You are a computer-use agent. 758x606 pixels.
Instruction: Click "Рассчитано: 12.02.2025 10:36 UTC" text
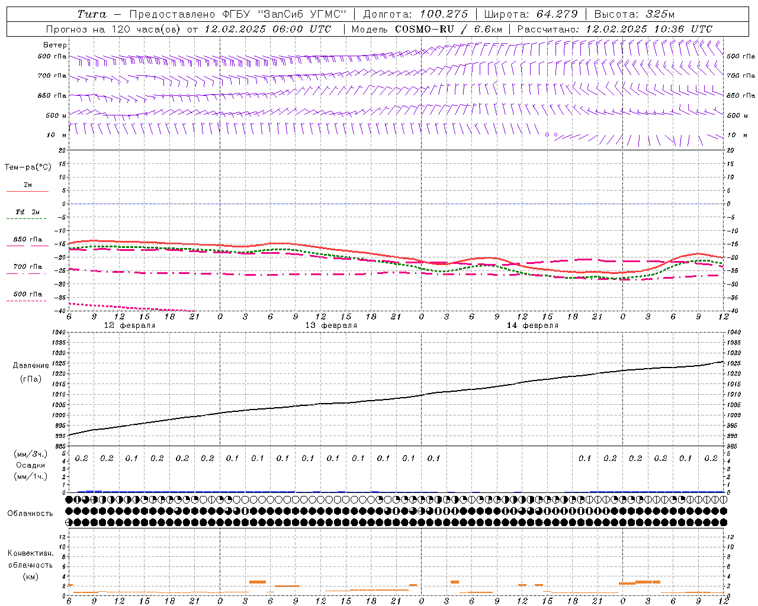point(615,29)
